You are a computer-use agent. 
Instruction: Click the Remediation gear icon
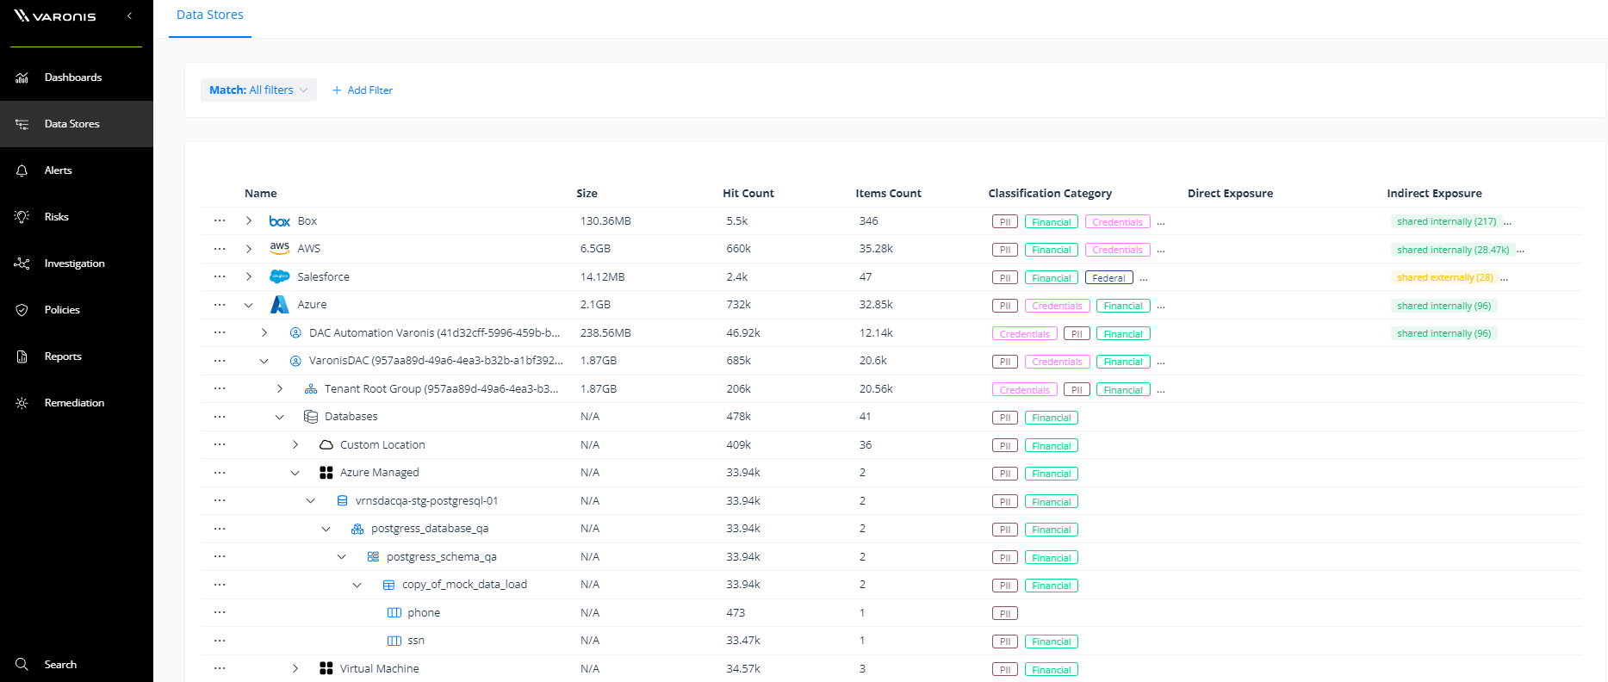click(22, 403)
